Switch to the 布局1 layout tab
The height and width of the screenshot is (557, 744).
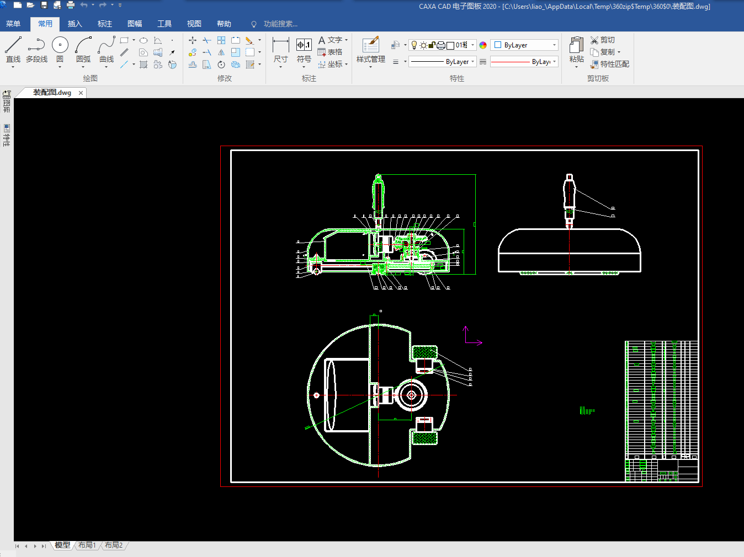87,545
